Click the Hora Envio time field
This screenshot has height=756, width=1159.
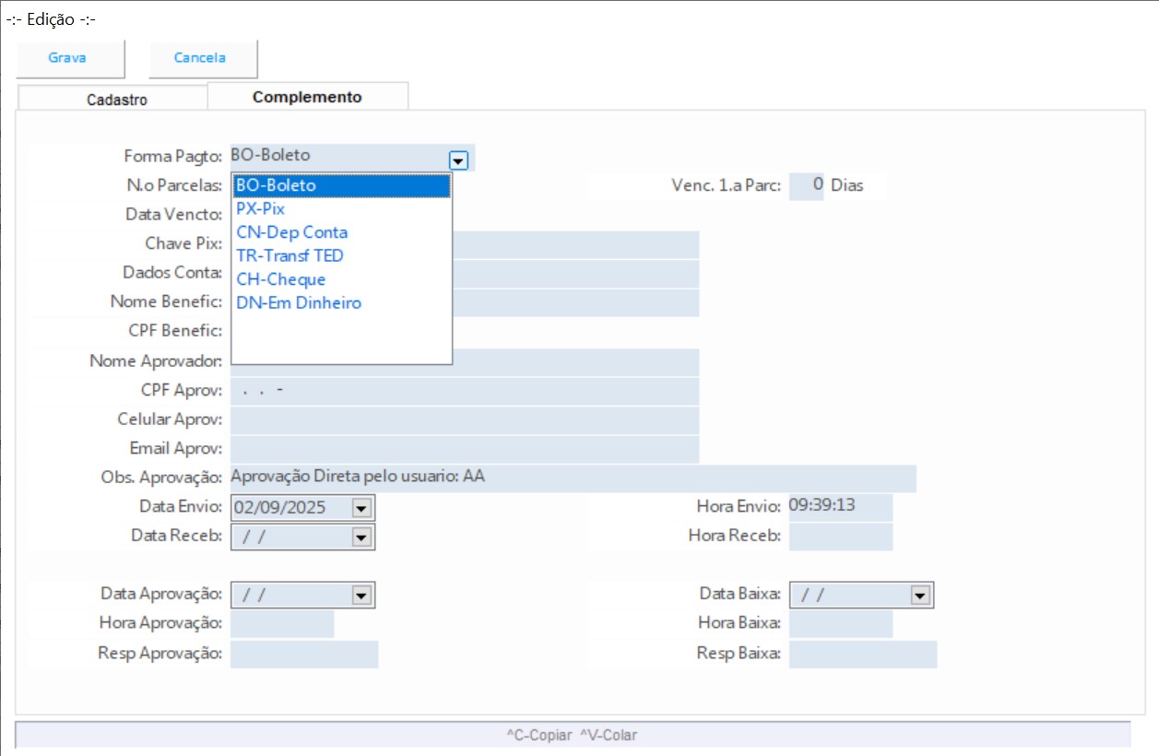pyautogui.click(x=839, y=507)
